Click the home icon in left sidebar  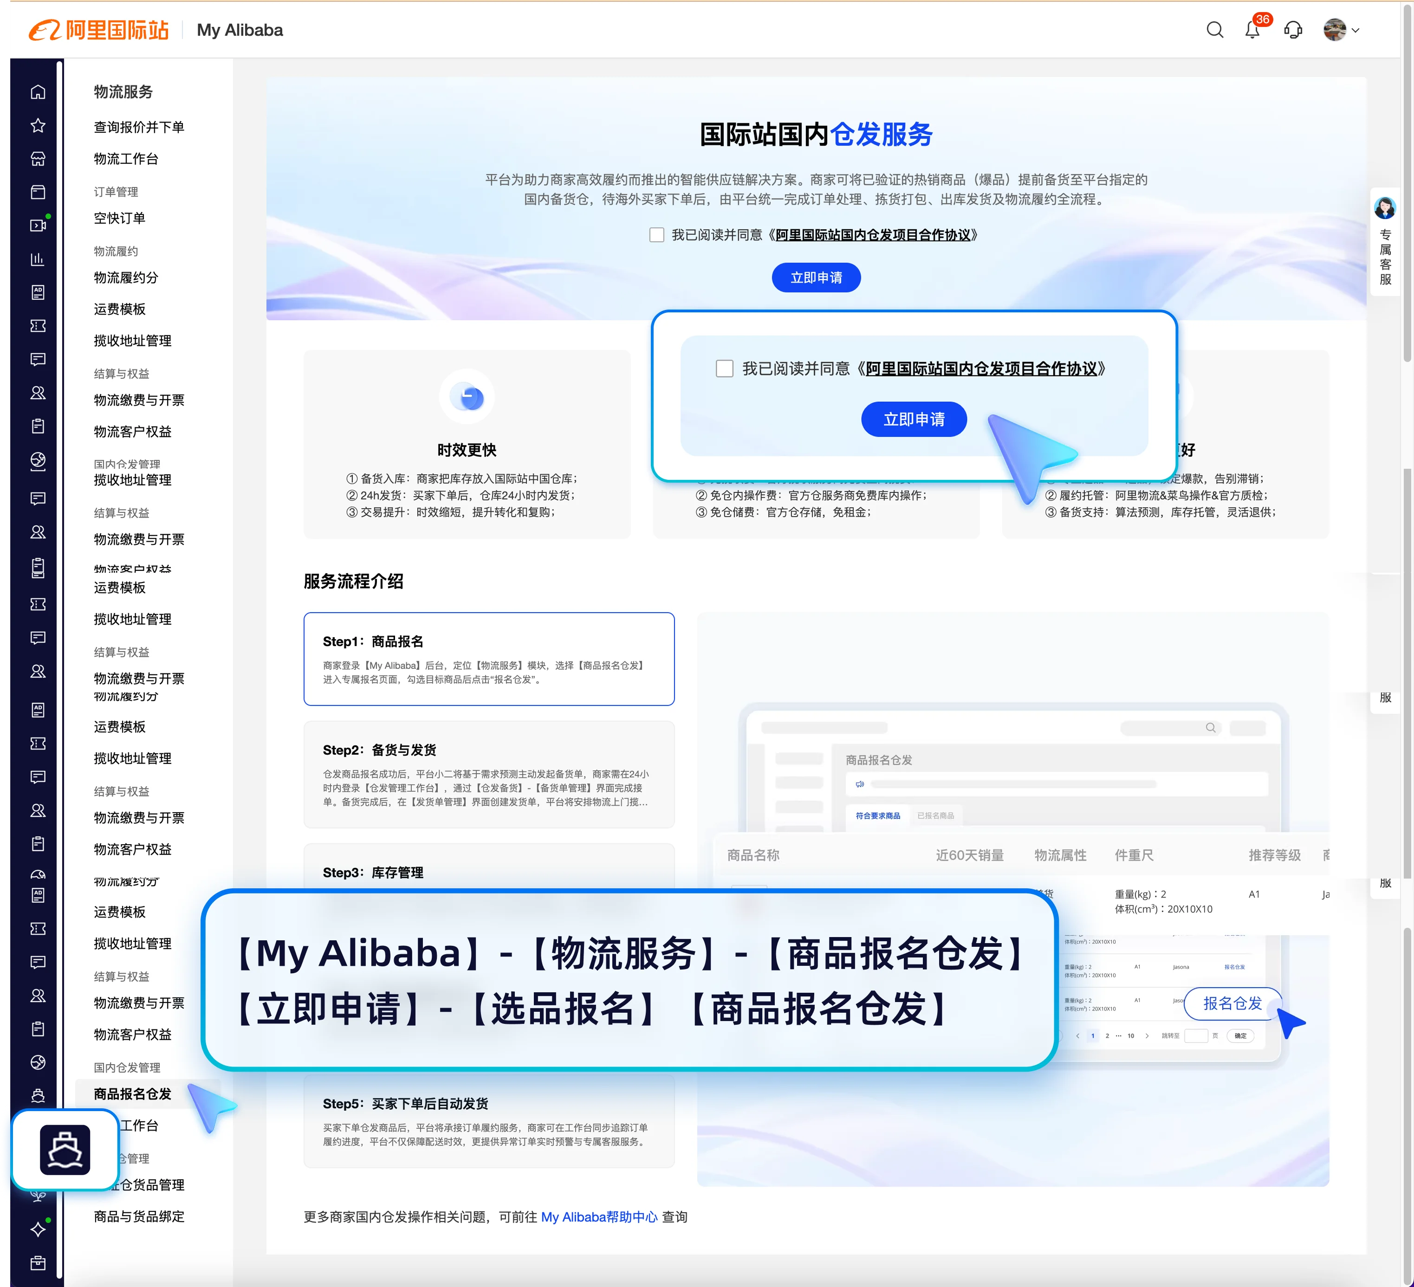[38, 92]
